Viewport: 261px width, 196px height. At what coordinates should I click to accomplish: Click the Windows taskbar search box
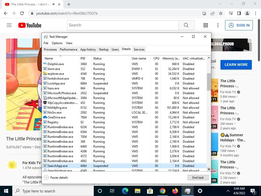pos(53,191)
